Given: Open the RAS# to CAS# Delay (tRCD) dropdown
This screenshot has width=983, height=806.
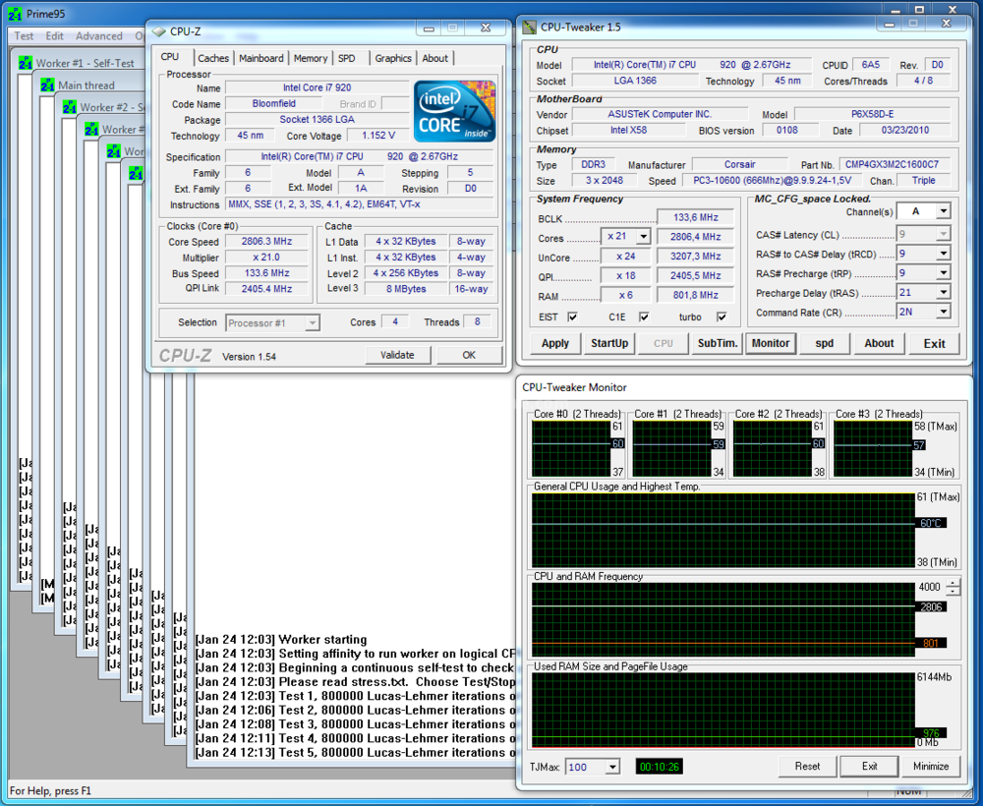Looking at the screenshot, I should point(944,254).
